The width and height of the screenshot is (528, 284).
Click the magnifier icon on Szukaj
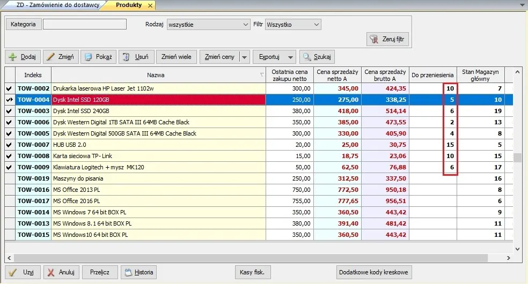coord(306,57)
